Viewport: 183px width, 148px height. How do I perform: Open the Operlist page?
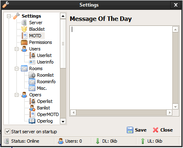click(x=45, y=101)
